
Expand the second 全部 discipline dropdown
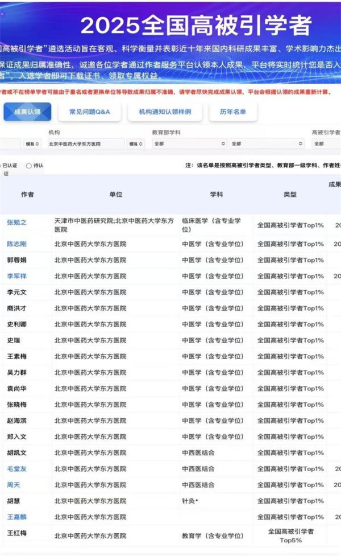click(267, 144)
